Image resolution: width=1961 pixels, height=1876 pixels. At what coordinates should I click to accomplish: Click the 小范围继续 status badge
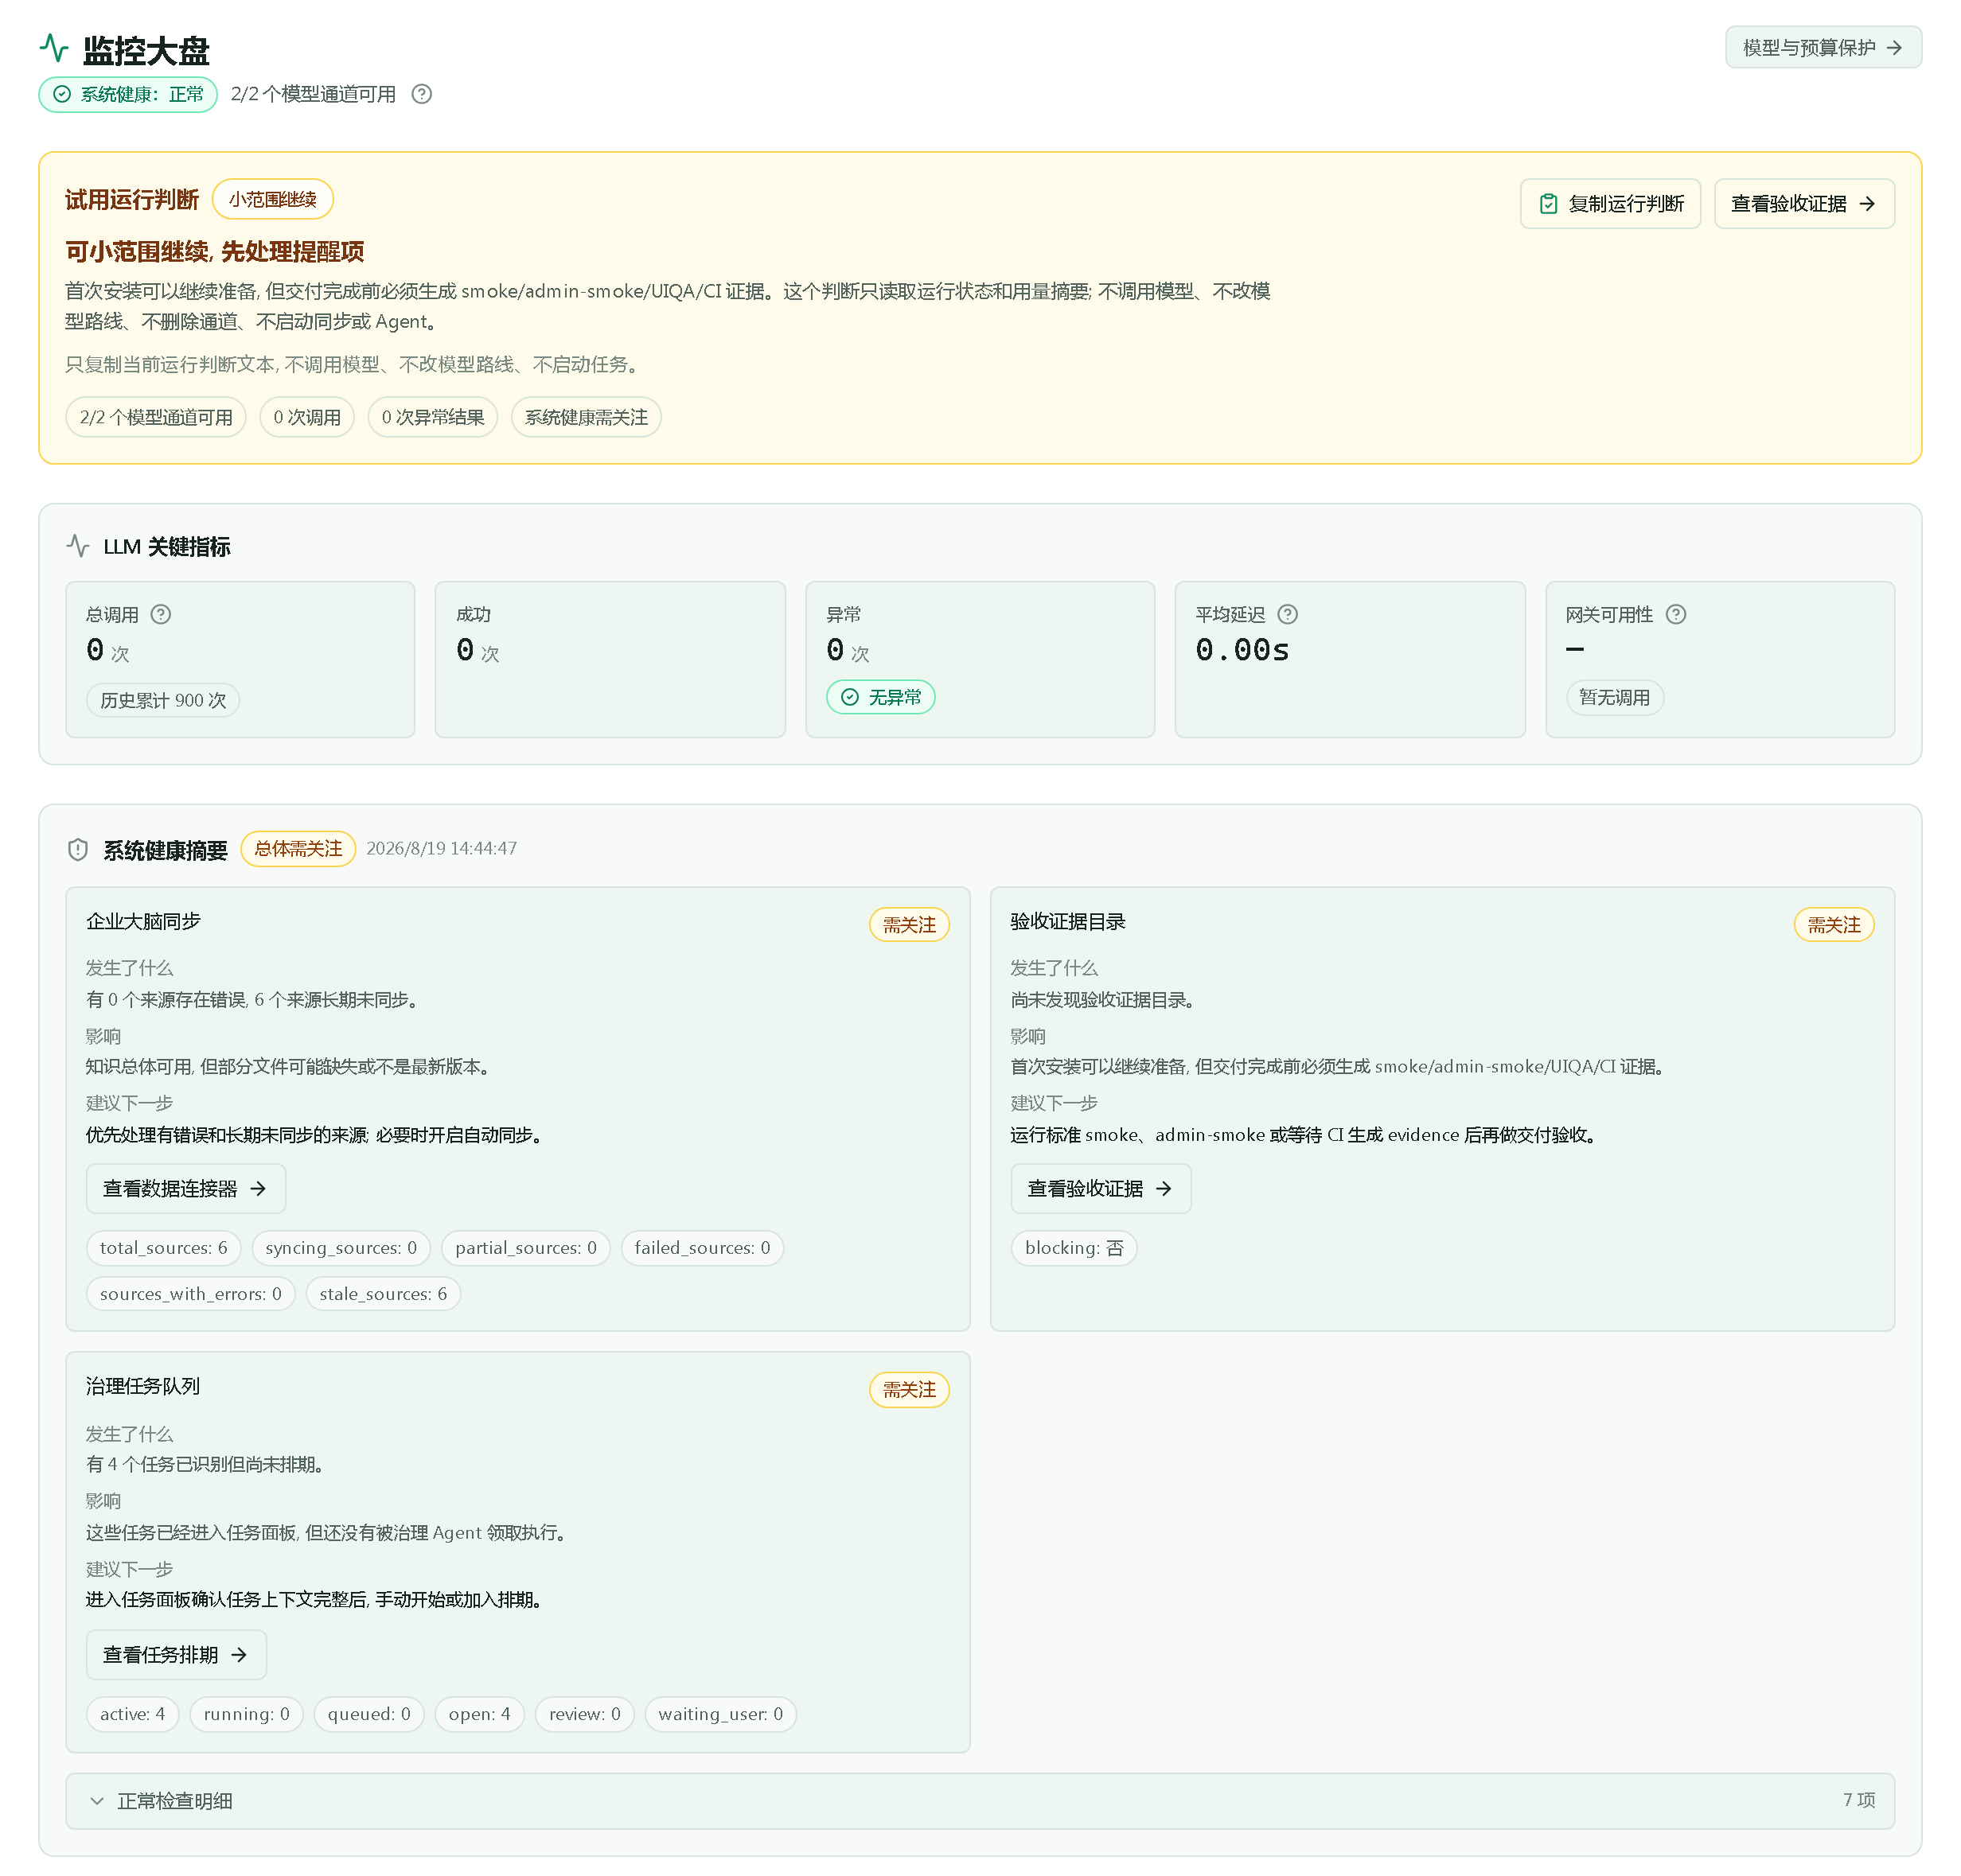coord(273,199)
